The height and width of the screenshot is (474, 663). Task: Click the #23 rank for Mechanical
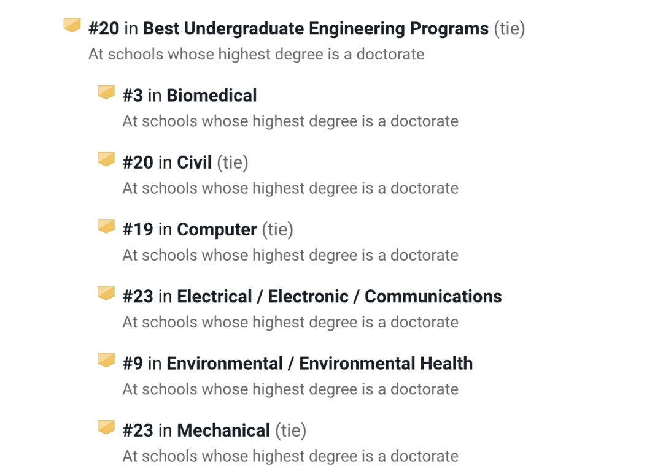138,430
